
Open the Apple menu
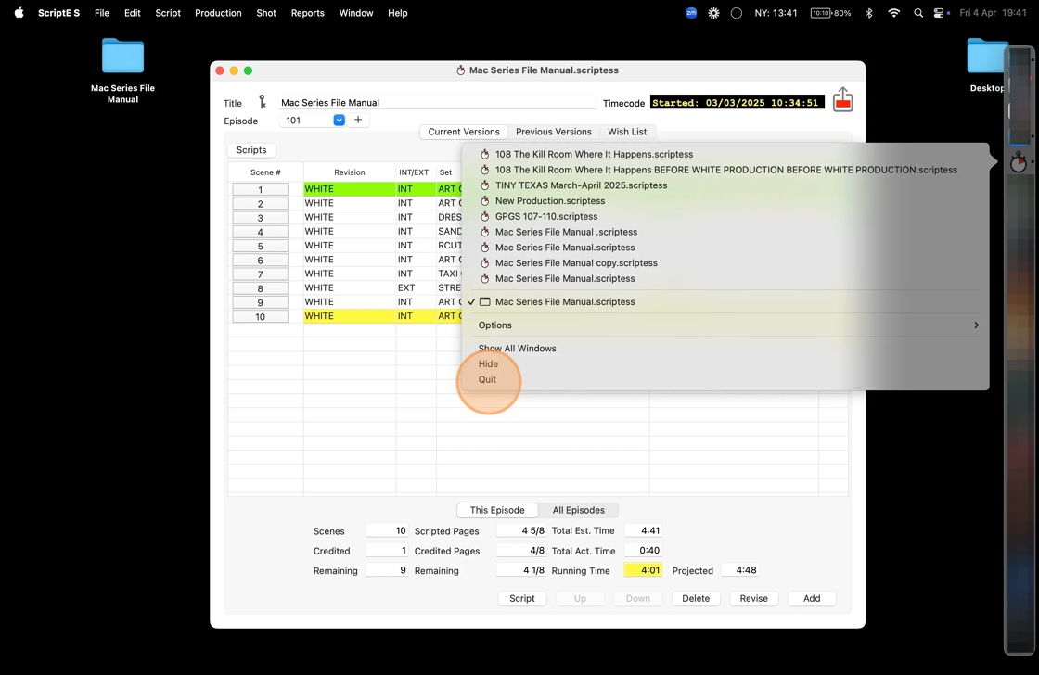(19, 13)
